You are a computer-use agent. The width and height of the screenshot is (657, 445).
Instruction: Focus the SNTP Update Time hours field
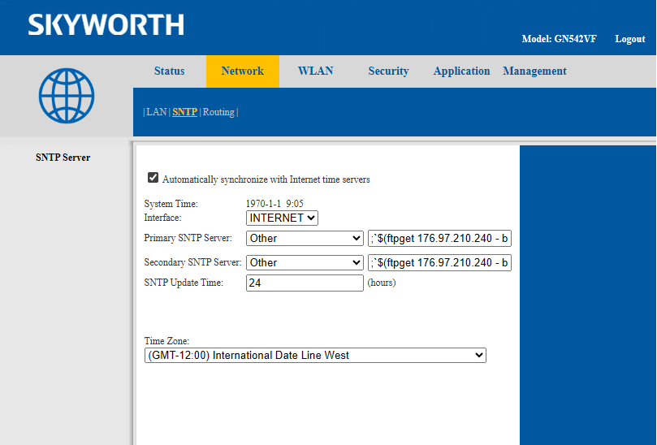tap(305, 283)
